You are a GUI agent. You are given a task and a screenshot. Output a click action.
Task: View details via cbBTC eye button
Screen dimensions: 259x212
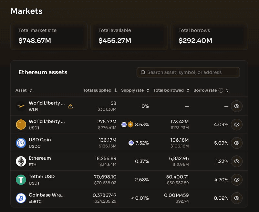tap(237, 198)
